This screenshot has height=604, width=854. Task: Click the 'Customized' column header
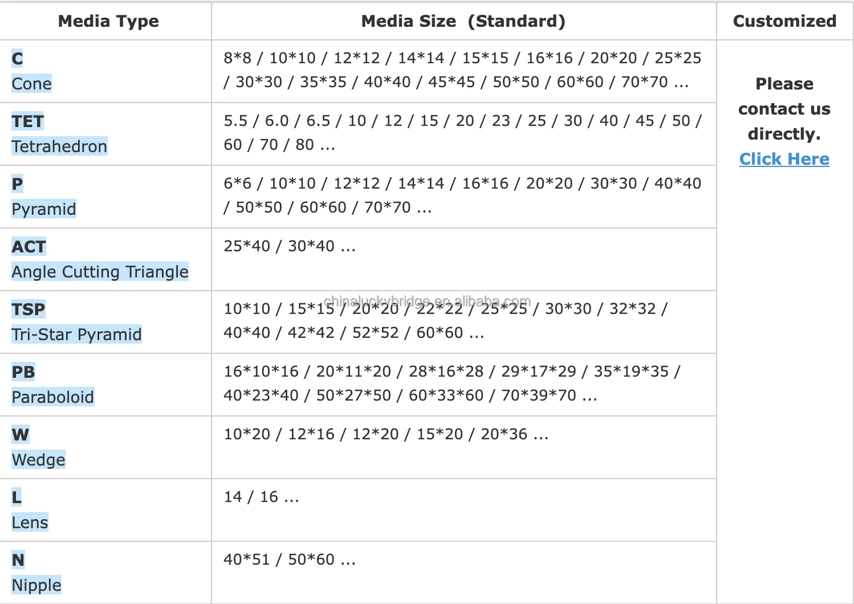[x=784, y=21]
